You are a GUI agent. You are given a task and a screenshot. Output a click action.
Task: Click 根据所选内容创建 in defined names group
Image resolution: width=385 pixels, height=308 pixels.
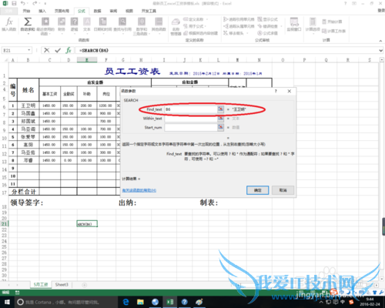point(200,33)
